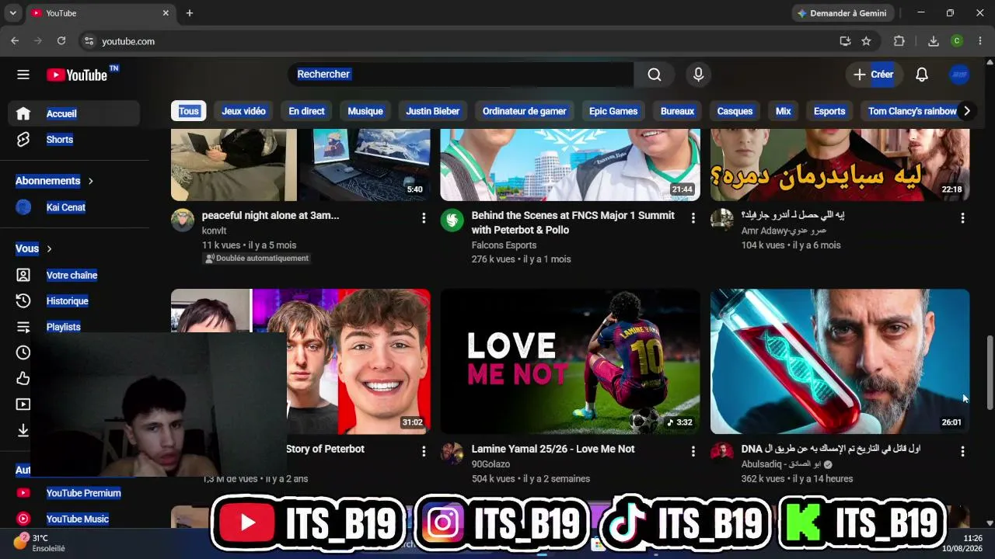This screenshot has width=995, height=559.
Task: Open the account avatar menu
Action: (959, 75)
